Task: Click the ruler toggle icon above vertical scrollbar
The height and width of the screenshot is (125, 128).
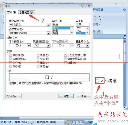Action: pyautogui.click(x=125, y=37)
